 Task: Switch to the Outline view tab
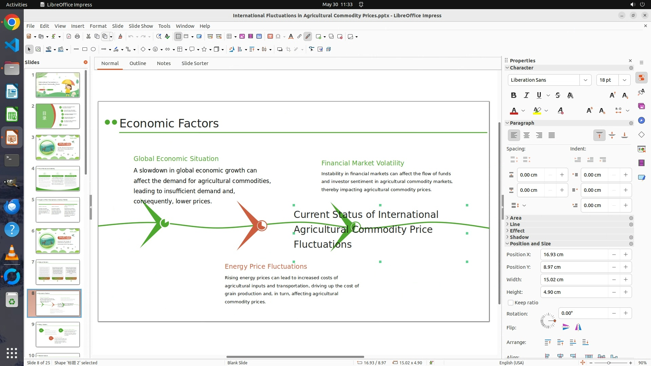(x=138, y=63)
